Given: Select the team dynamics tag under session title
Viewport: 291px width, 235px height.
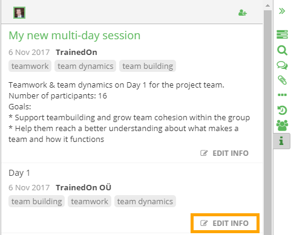Looking at the screenshot, I should pyautogui.click(x=85, y=66).
